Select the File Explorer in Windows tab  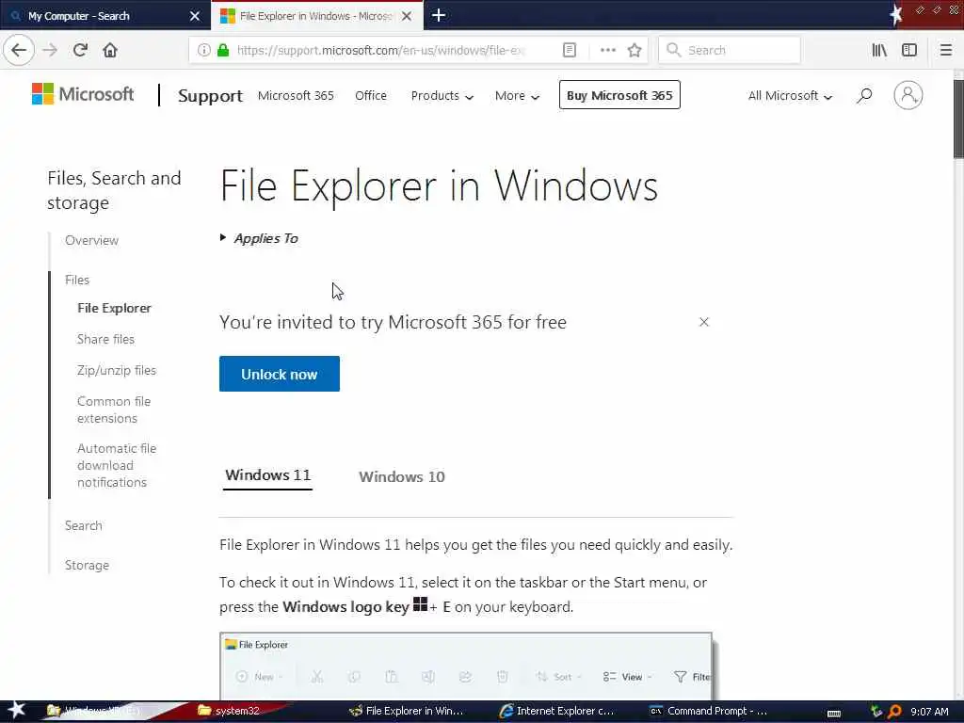[x=316, y=16]
